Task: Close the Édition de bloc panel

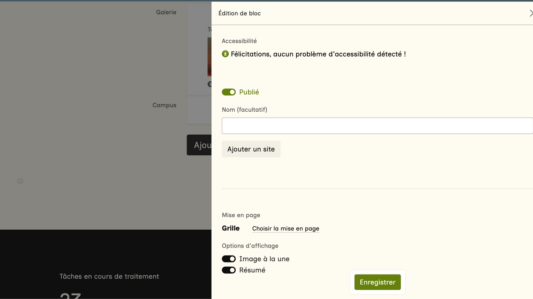Action: click(531, 13)
